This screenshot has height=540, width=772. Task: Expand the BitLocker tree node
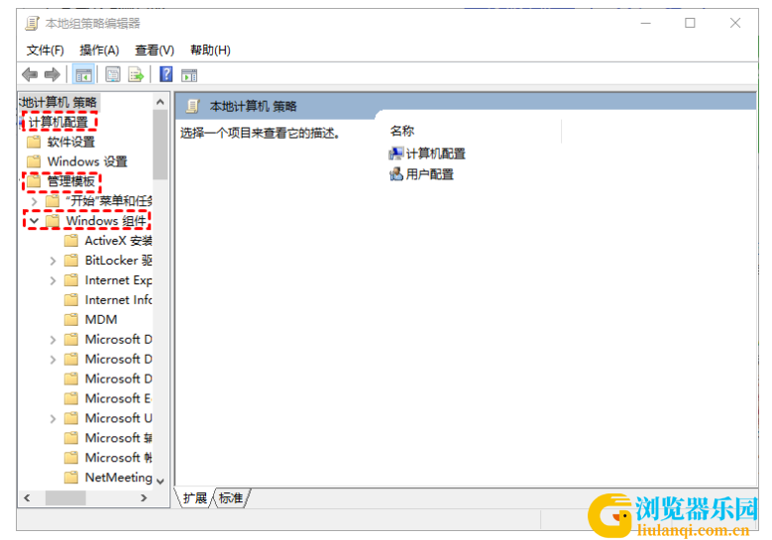click(x=53, y=261)
